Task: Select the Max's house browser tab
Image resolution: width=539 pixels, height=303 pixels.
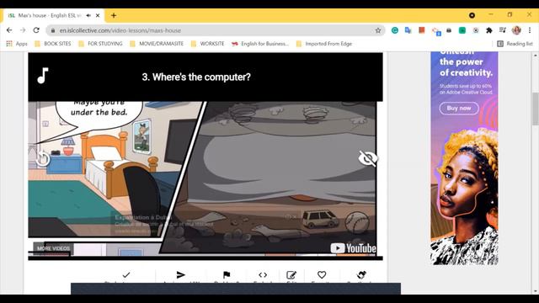Action: 53,15
